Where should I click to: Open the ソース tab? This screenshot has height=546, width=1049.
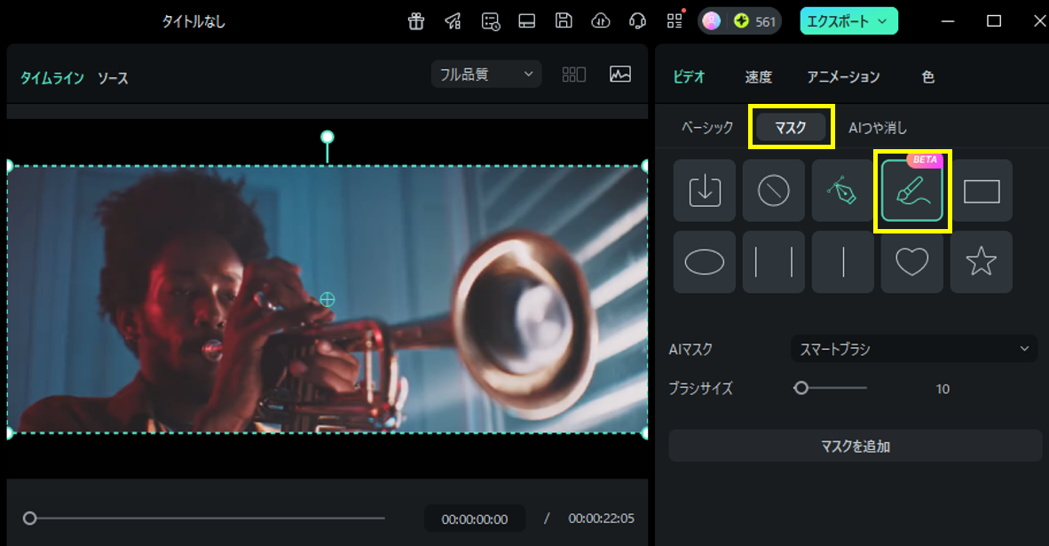pyautogui.click(x=115, y=78)
